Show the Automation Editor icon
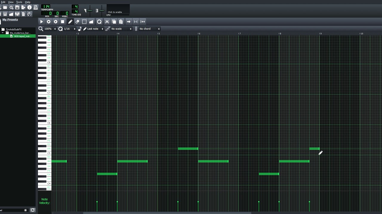This screenshot has width=382, height=214. (11, 14)
